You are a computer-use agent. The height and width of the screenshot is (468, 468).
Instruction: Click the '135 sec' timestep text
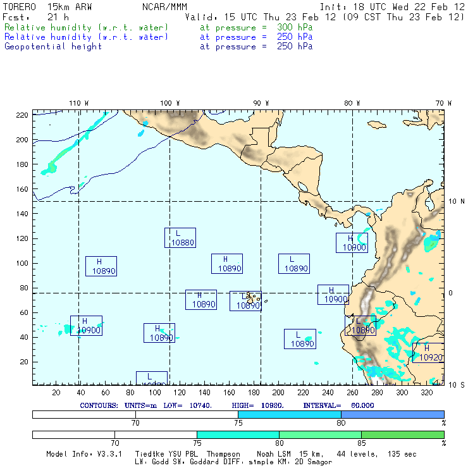pyautogui.click(x=402, y=454)
